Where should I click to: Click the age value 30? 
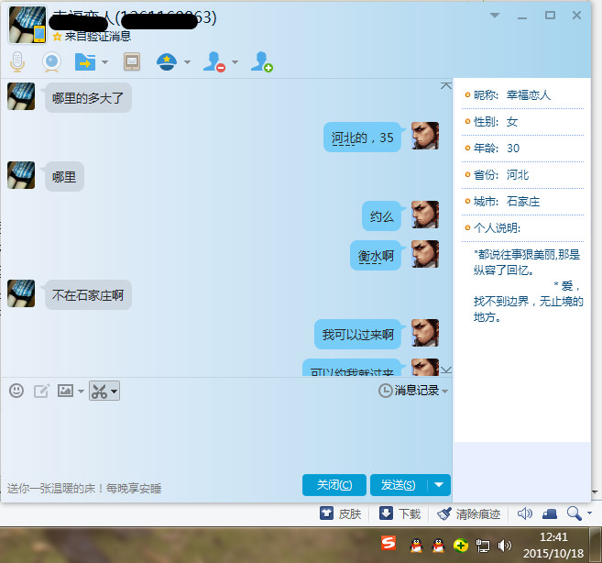513,149
